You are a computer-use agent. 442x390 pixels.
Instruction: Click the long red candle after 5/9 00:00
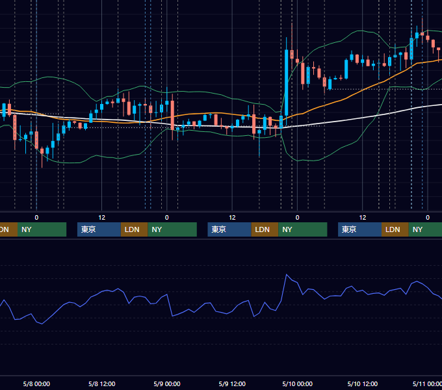(x=172, y=115)
